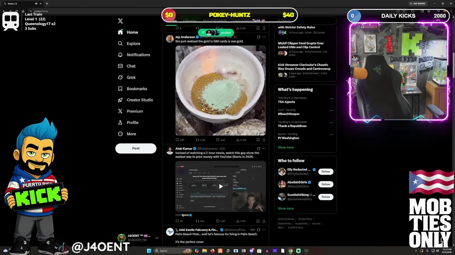Follow AbolishEGirls

pos(326,184)
